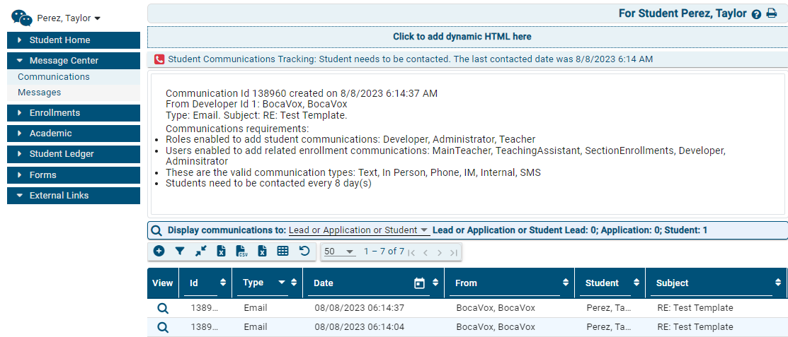788x337 pixels.
Task: Click the red phone tracking icon
Action: click(x=159, y=59)
